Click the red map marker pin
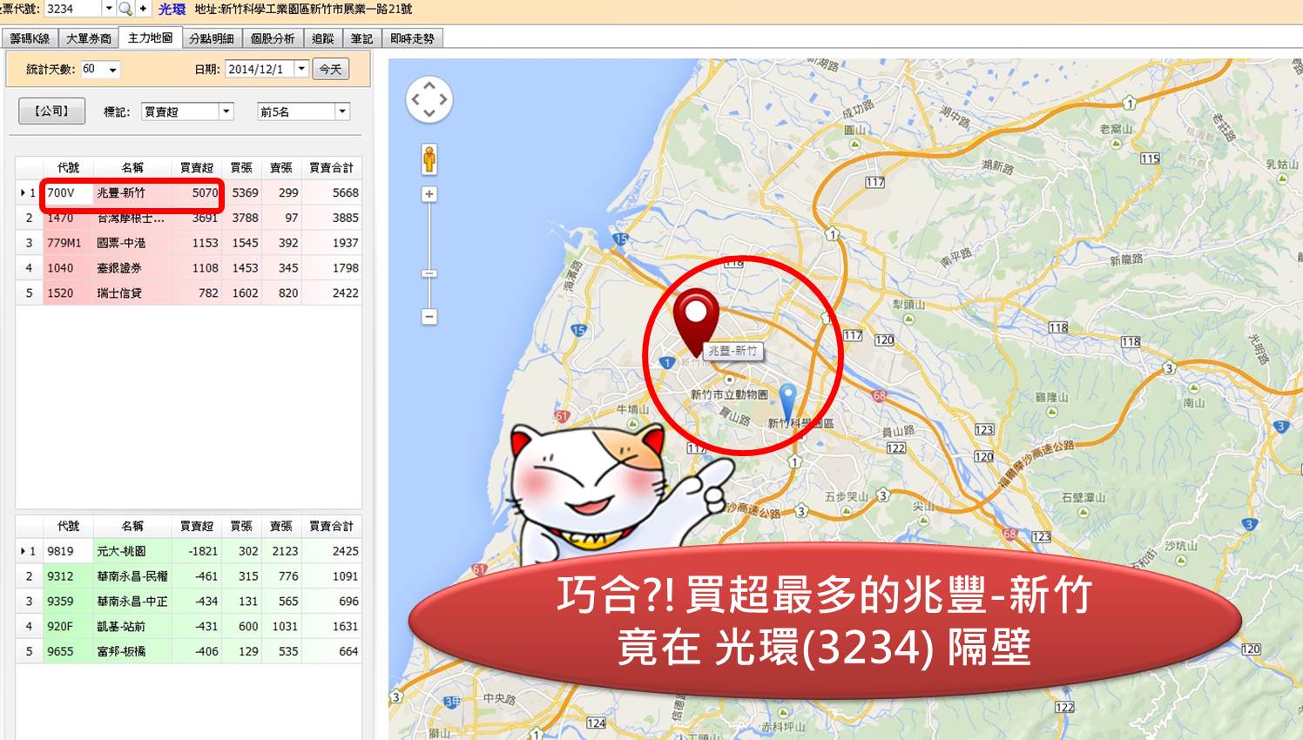Image resolution: width=1303 pixels, height=740 pixels. point(695,322)
